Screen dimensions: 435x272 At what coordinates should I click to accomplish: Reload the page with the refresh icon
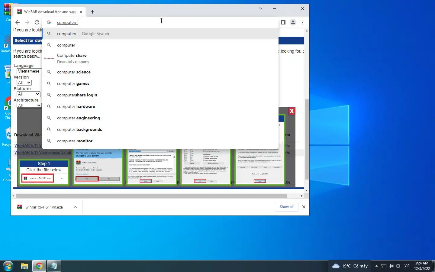coord(37,22)
